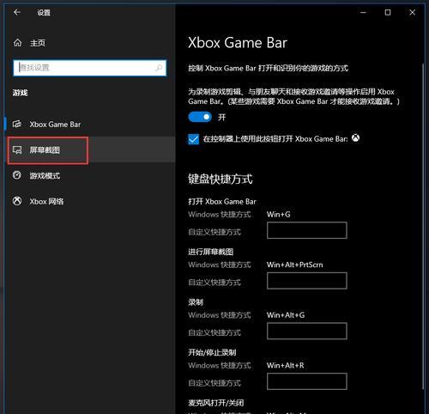Focus the 查找设置 search box
This screenshot has height=414, width=429.
89,68
